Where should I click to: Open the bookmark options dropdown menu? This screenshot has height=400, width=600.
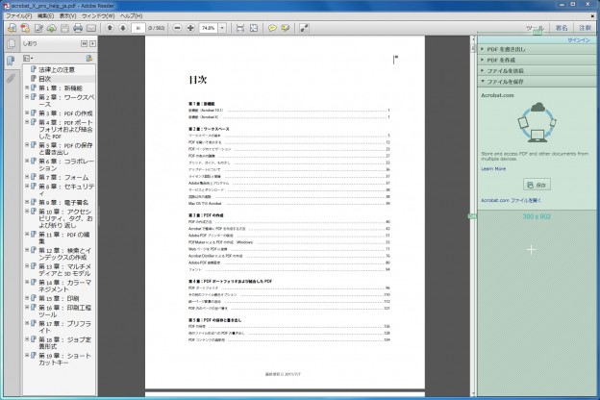(x=28, y=59)
